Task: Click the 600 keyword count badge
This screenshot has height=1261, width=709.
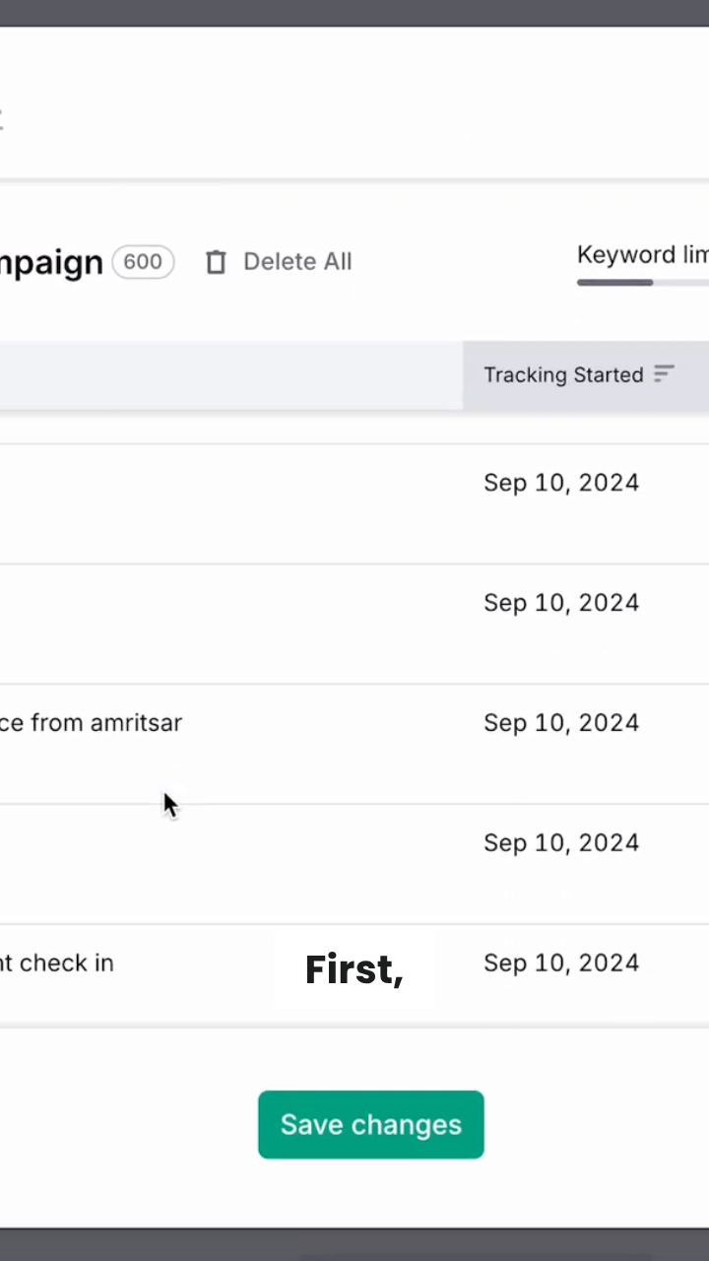Action: [x=143, y=262]
